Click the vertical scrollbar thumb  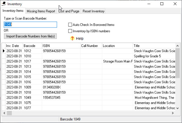coord(178,63)
